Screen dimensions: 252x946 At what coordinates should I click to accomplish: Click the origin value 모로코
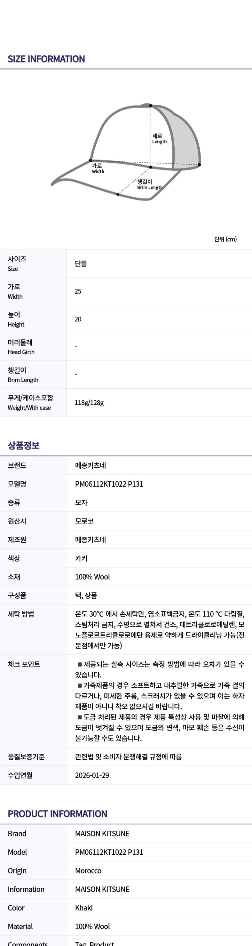pos(84,521)
